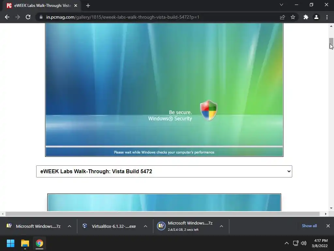334x251 pixels.
Task: Click the forward navigation arrow
Action: click(18, 17)
